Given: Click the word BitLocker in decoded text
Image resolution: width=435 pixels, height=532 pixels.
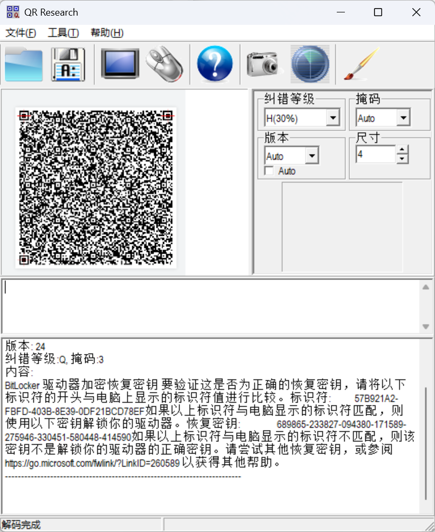Looking at the screenshot, I should click(22, 385).
